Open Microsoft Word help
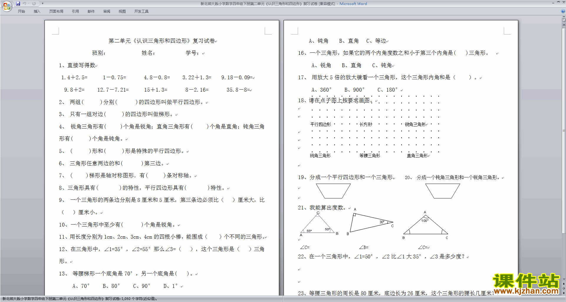 (563, 11)
